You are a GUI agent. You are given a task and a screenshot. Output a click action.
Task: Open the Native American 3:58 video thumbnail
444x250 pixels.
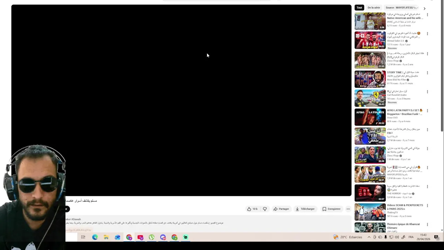pos(370,21)
